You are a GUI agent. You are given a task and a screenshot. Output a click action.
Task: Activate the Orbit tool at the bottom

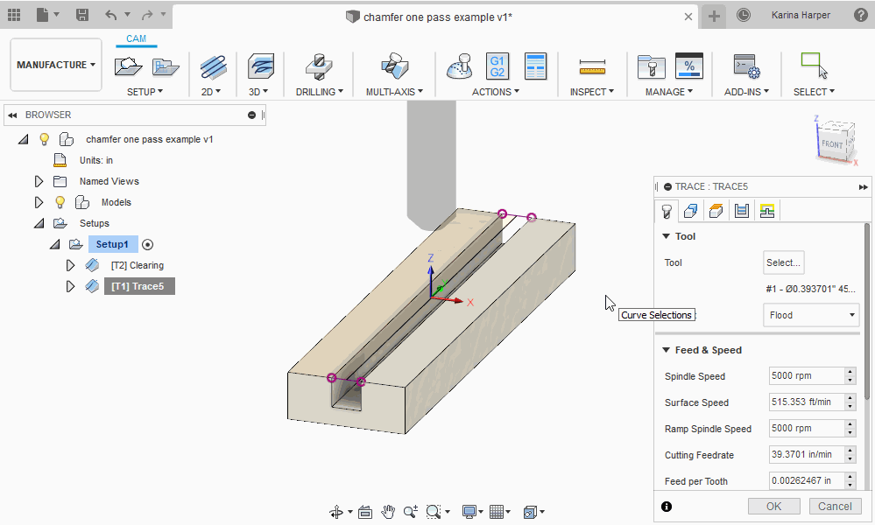(336, 512)
